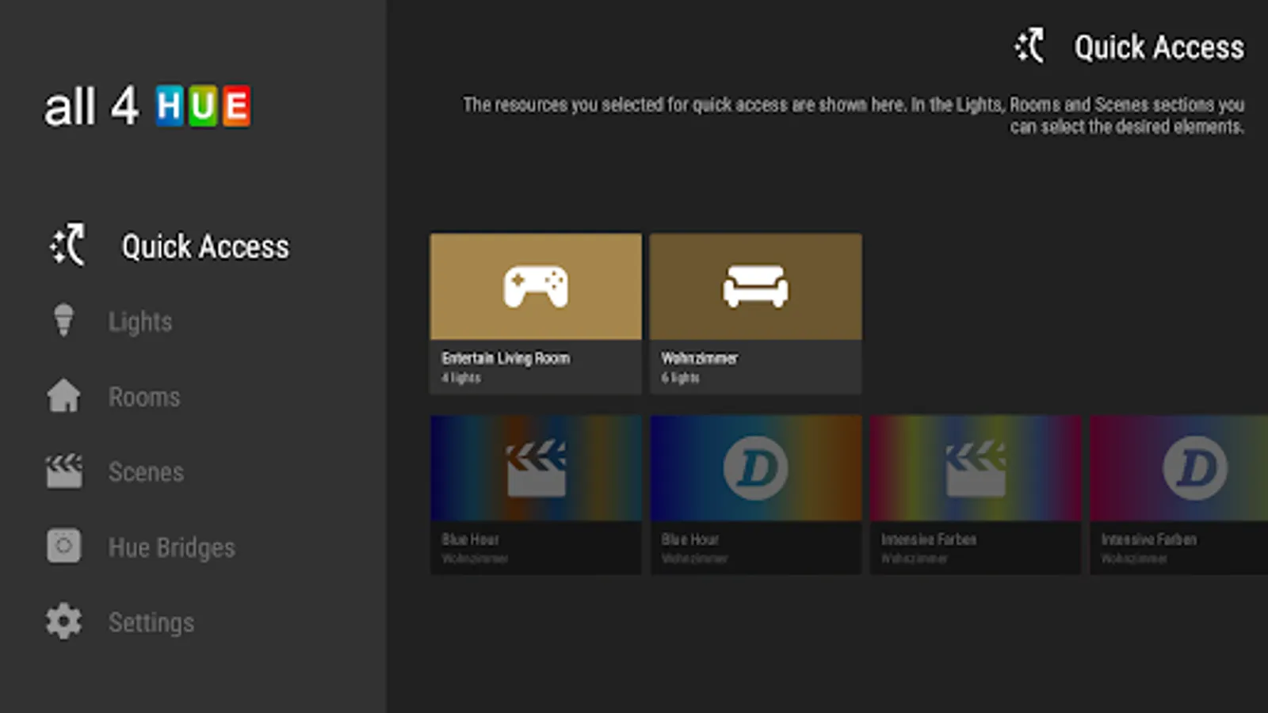Image resolution: width=1268 pixels, height=713 pixels.
Task: Click the lightbulb icon beside Lights
Action: pyautogui.click(x=63, y=321)
